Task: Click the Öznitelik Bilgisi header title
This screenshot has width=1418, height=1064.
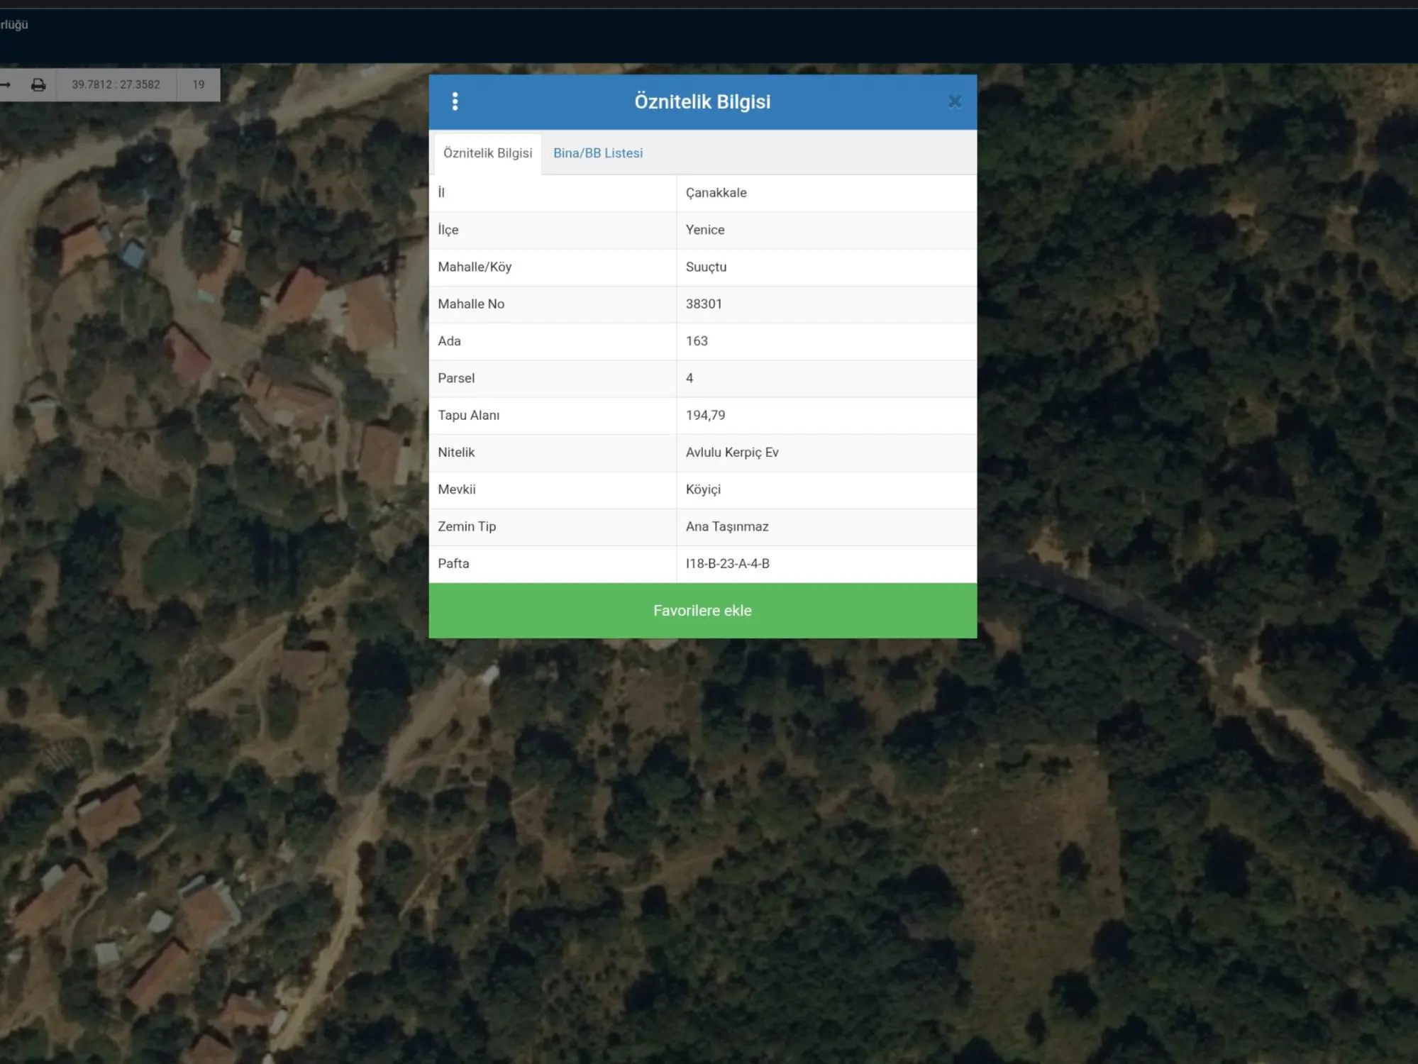Action: [x=702, y=101]
